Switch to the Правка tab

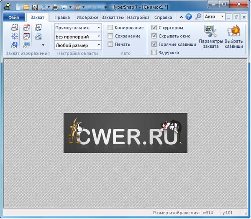point(62,18)
